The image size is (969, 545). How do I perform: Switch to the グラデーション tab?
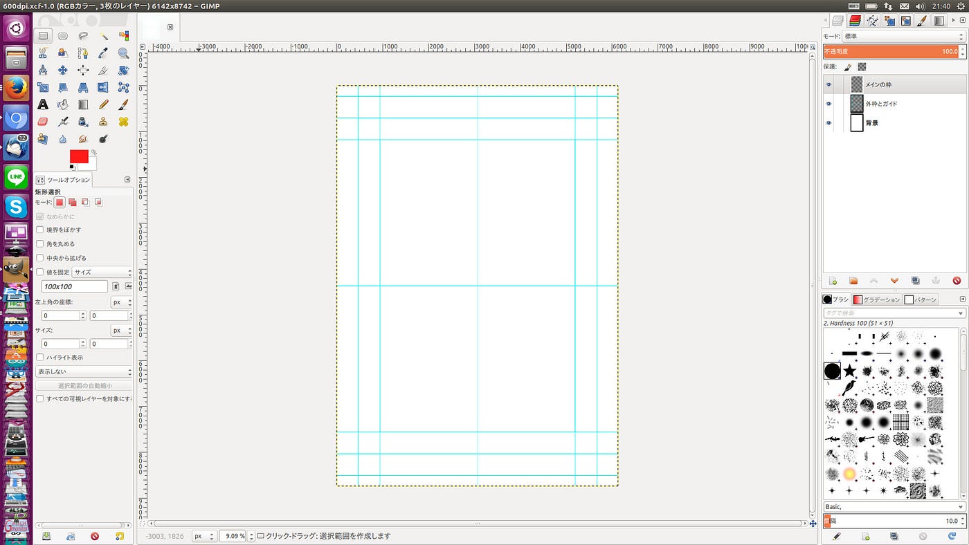coord(876,299)
